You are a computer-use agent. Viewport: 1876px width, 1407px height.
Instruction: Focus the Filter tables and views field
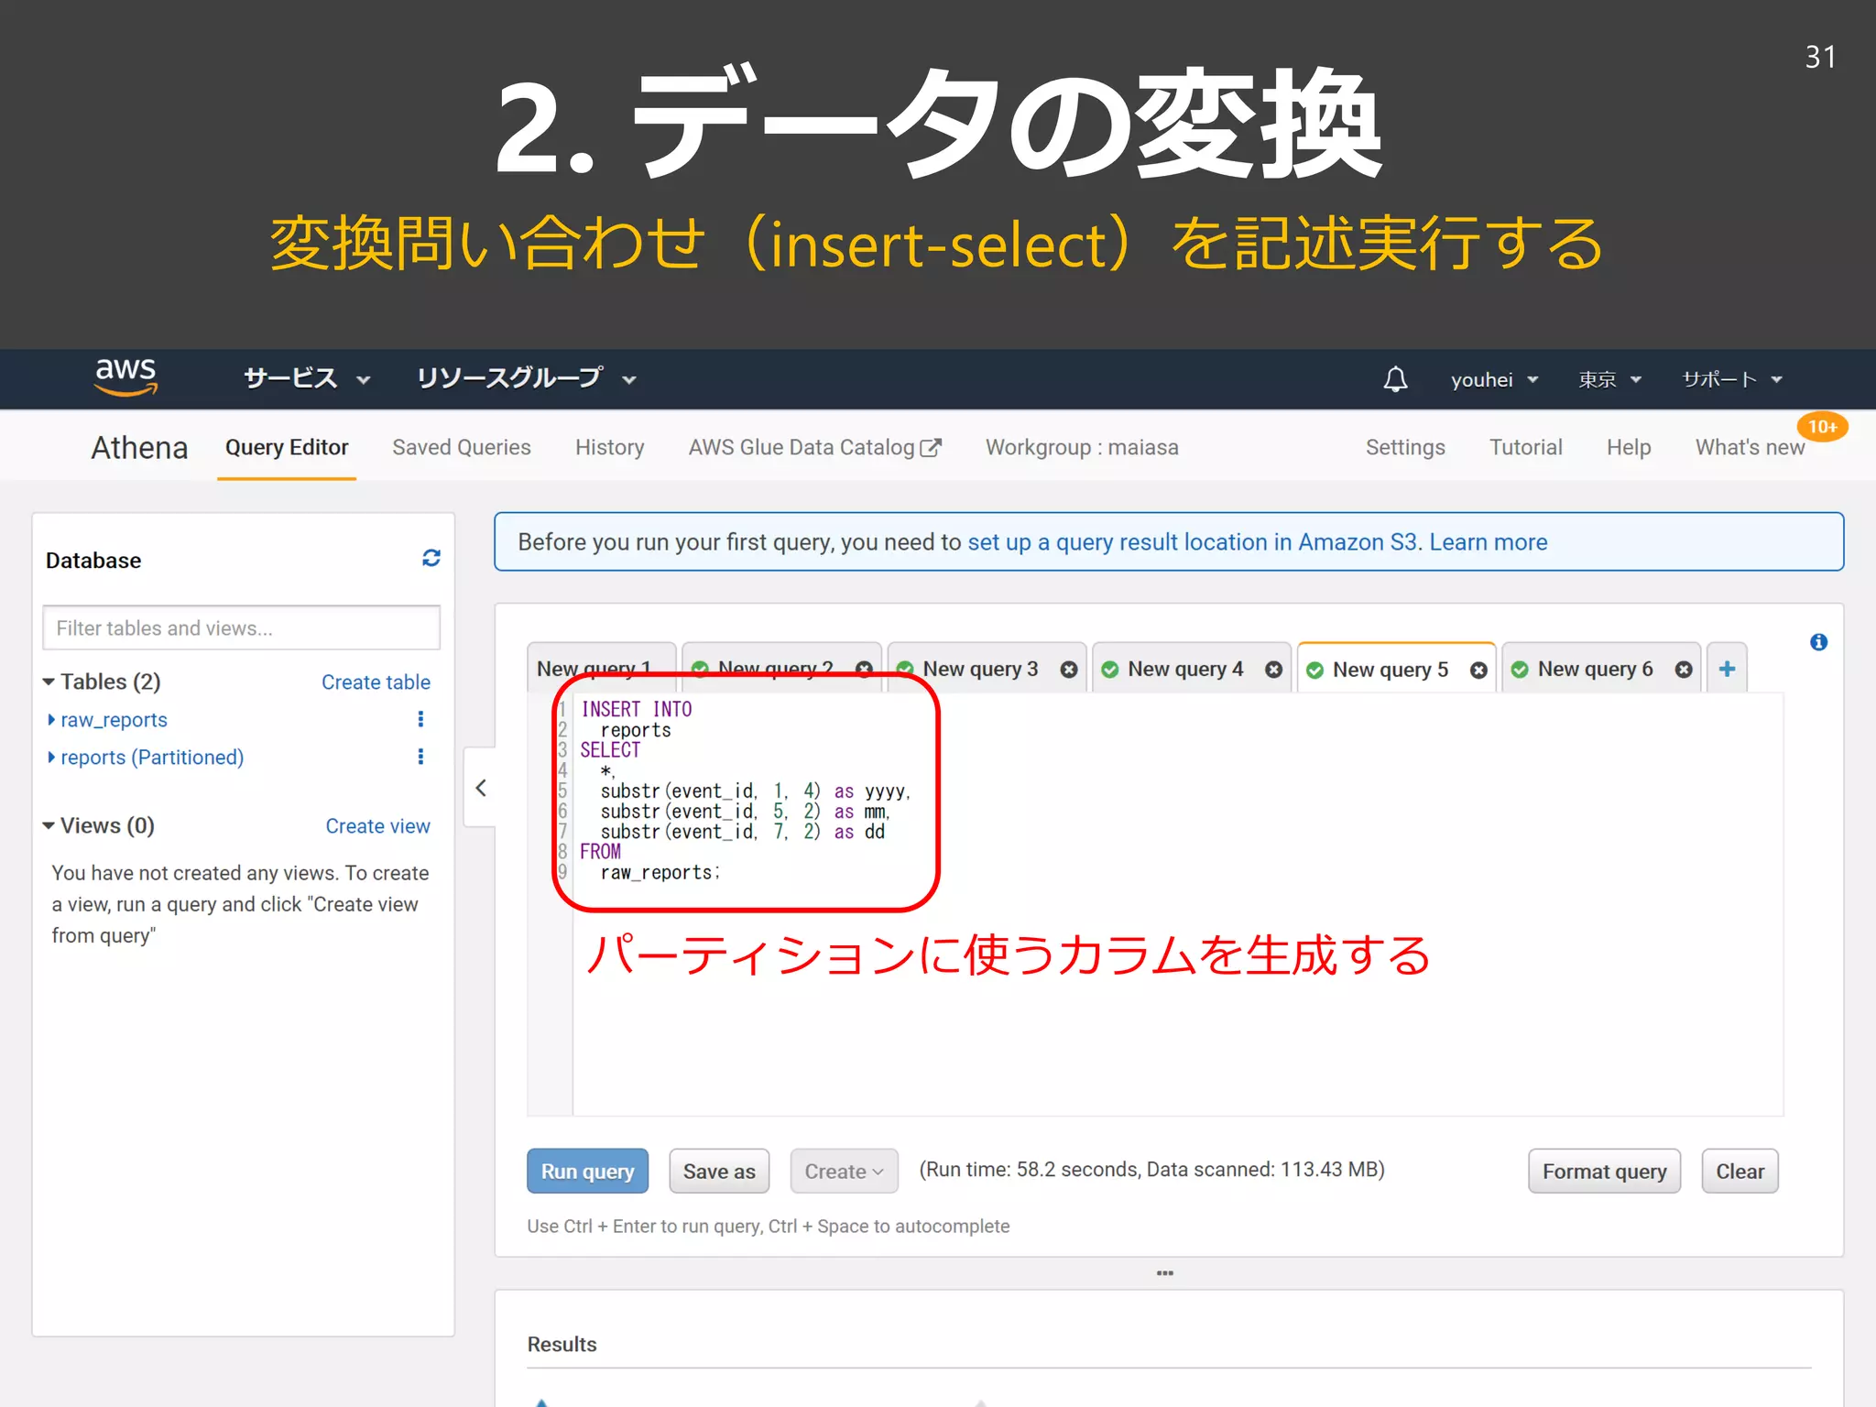pos(241,627)
